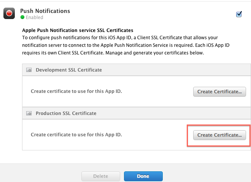Confirm changes with the Done button
Screen dimensions: 251x182
[x=143, y=176]
